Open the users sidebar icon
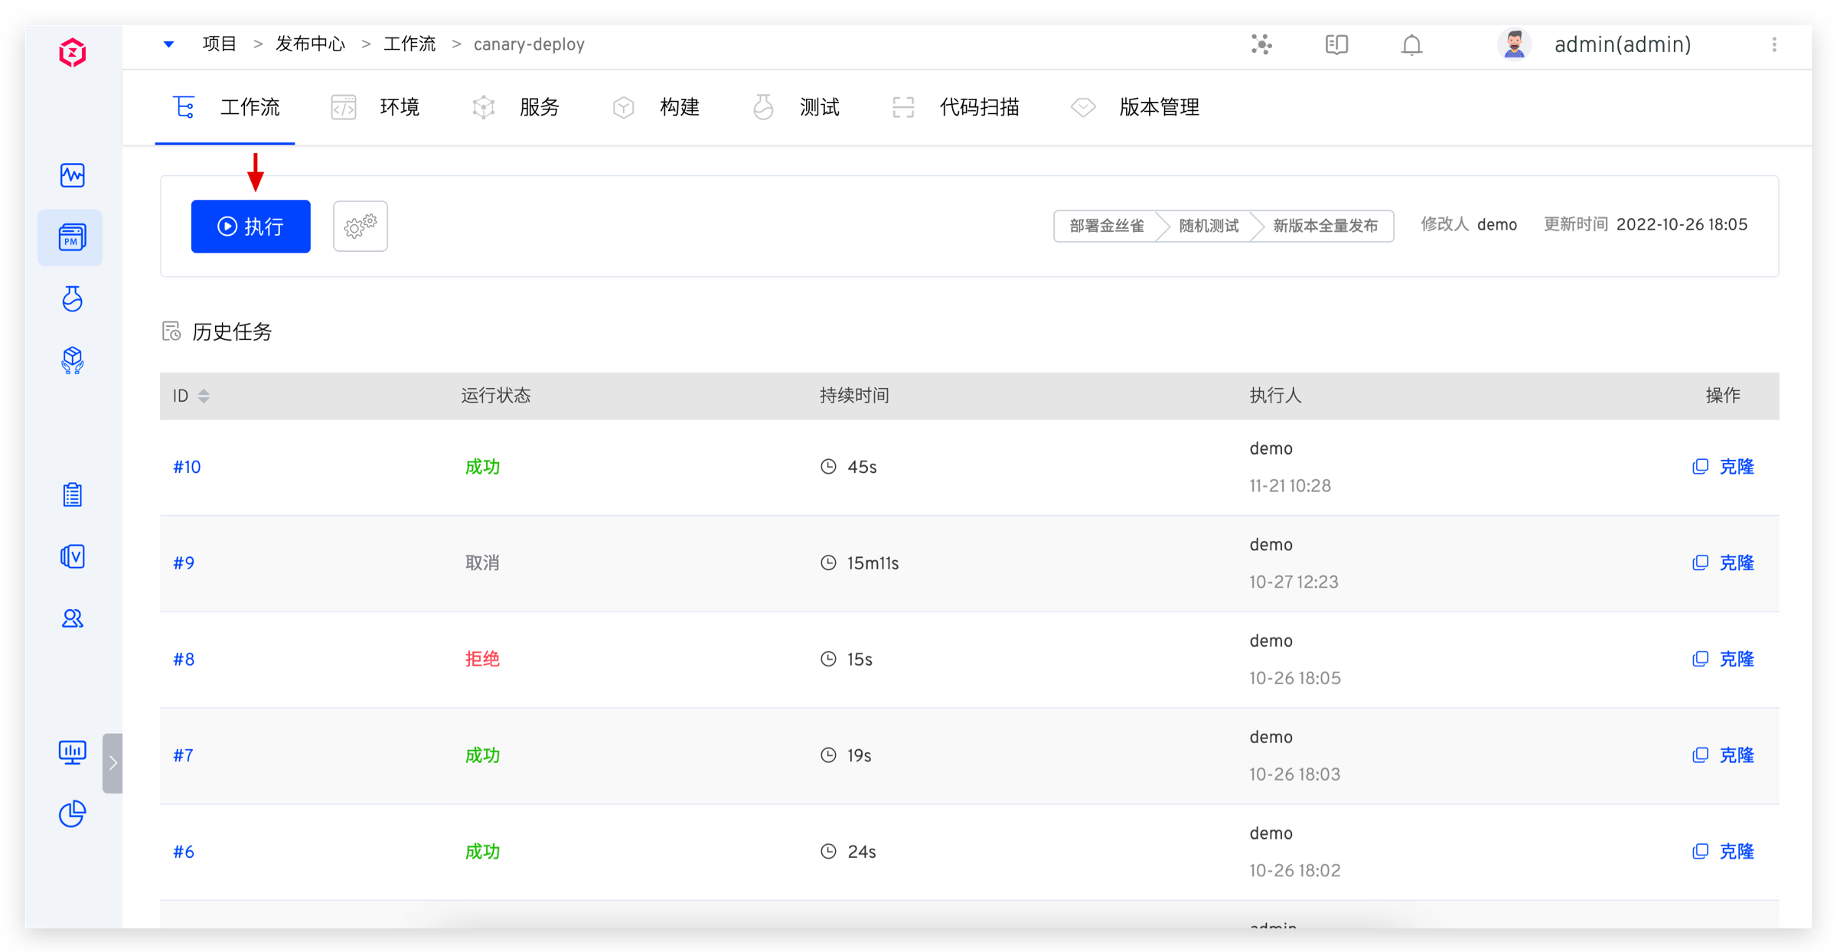Screen dimensions: 1837x952 point(73,618)
